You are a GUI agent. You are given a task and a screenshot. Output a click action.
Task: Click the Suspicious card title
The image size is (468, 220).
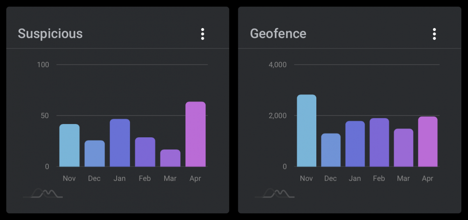point(50,34)
